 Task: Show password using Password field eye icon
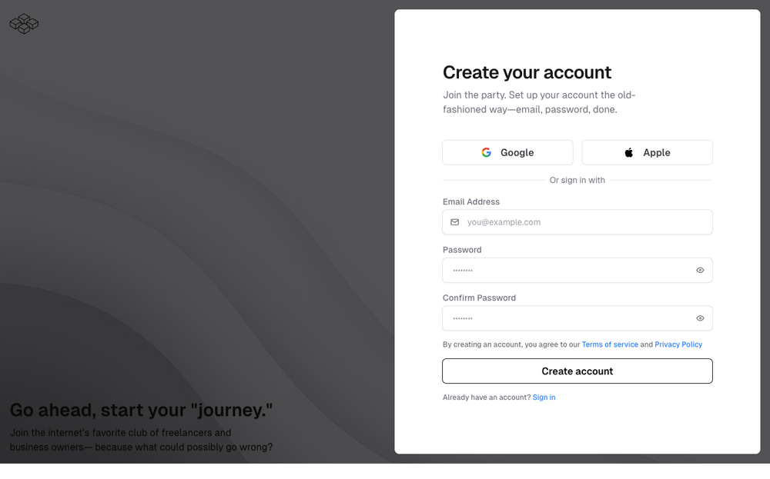[700, 270]
